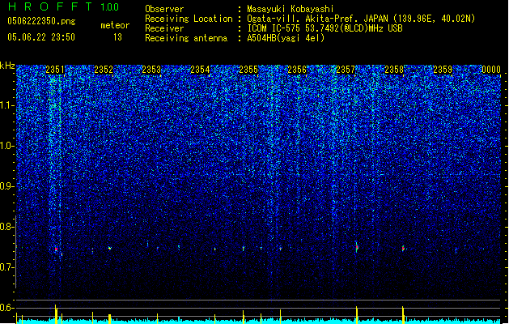The width and height of the screenshot is (509, 324).
Task: Click the 1.1 kHz axis label
Action: pos(6,105)
